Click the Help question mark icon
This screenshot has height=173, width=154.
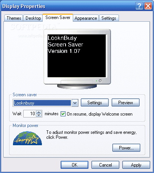tap(139, 6)
